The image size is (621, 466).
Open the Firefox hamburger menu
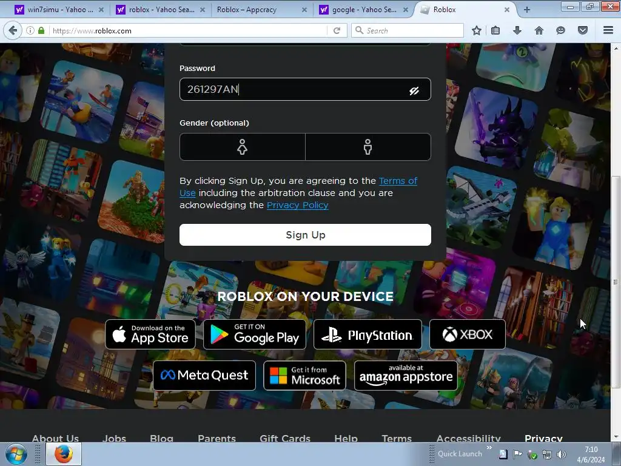[608, 30]
